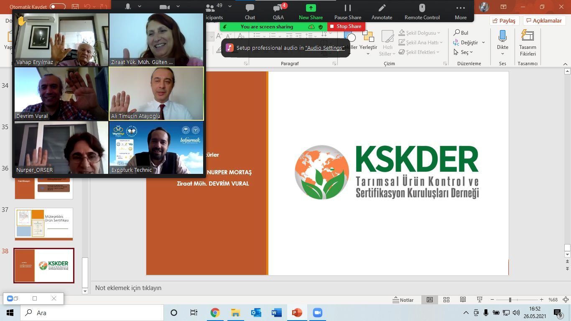Click the PowerPoint zoom slider handle
Viewport: 571px width, 321px height.
point(510,300)
